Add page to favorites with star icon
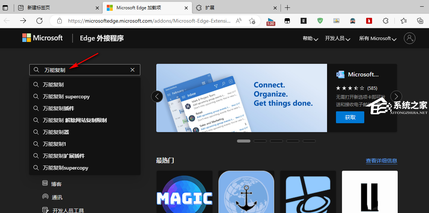The image size is (429, 213). [x=252, y=21]
